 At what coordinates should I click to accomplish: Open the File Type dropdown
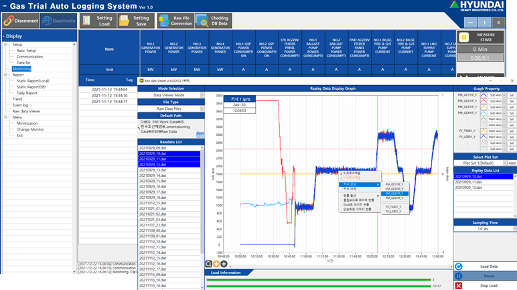click(202, 108)
